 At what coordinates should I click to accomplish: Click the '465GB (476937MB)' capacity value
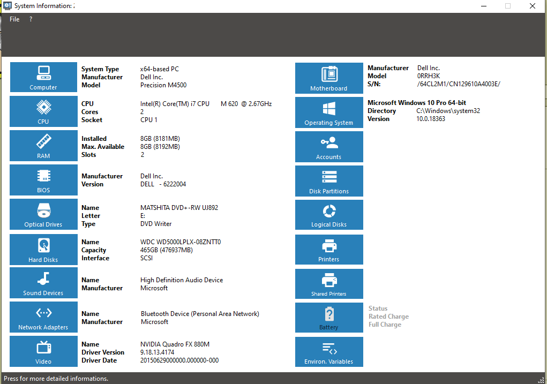coord(167,250)
